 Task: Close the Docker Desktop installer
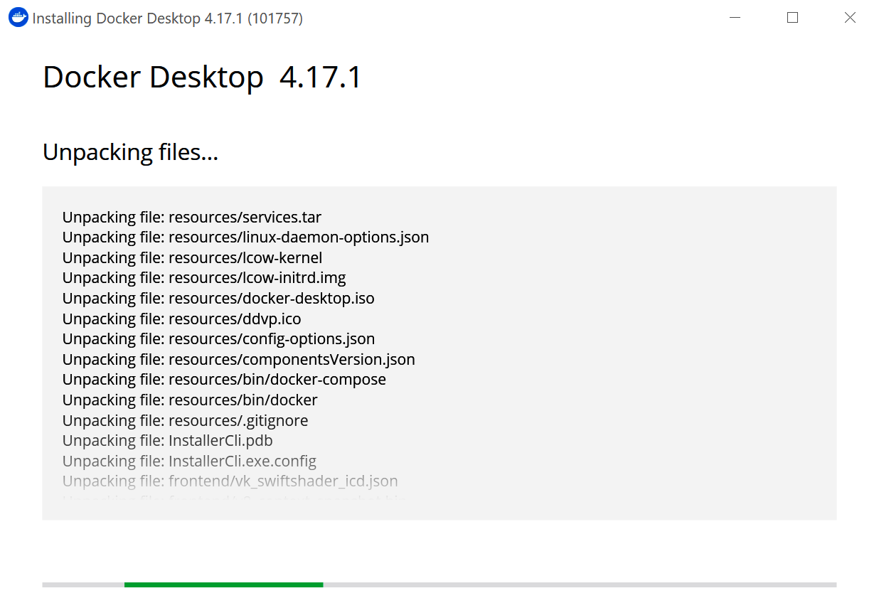(x=850, y=17)
